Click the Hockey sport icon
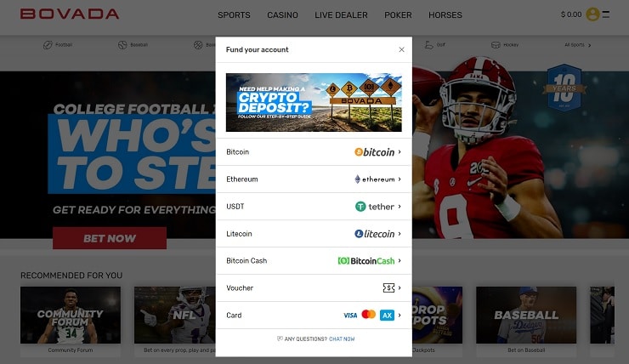This screenshot has width=629, height=364. pyautogui.click(x=496, y=45)
